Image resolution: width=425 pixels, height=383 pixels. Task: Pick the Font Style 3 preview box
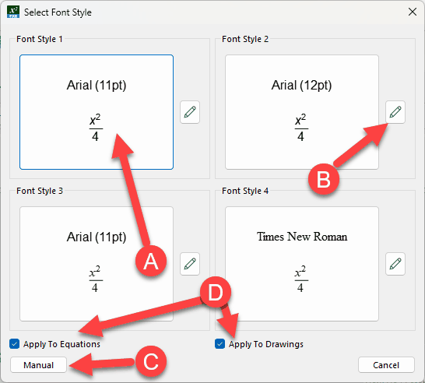(97, 264)
